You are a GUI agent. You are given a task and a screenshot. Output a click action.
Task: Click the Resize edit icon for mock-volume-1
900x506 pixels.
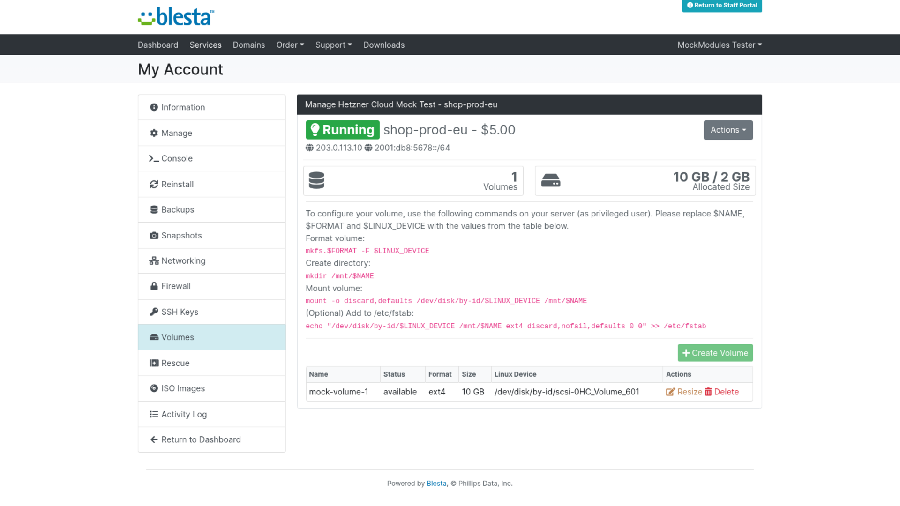point(670,392)
